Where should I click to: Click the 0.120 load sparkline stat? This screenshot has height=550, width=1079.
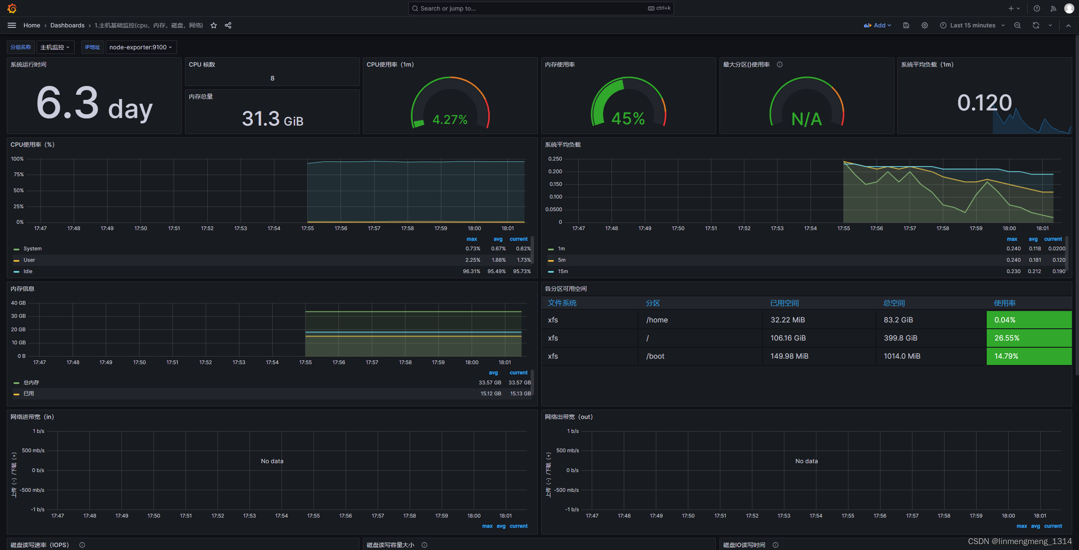tap(985, 102)
